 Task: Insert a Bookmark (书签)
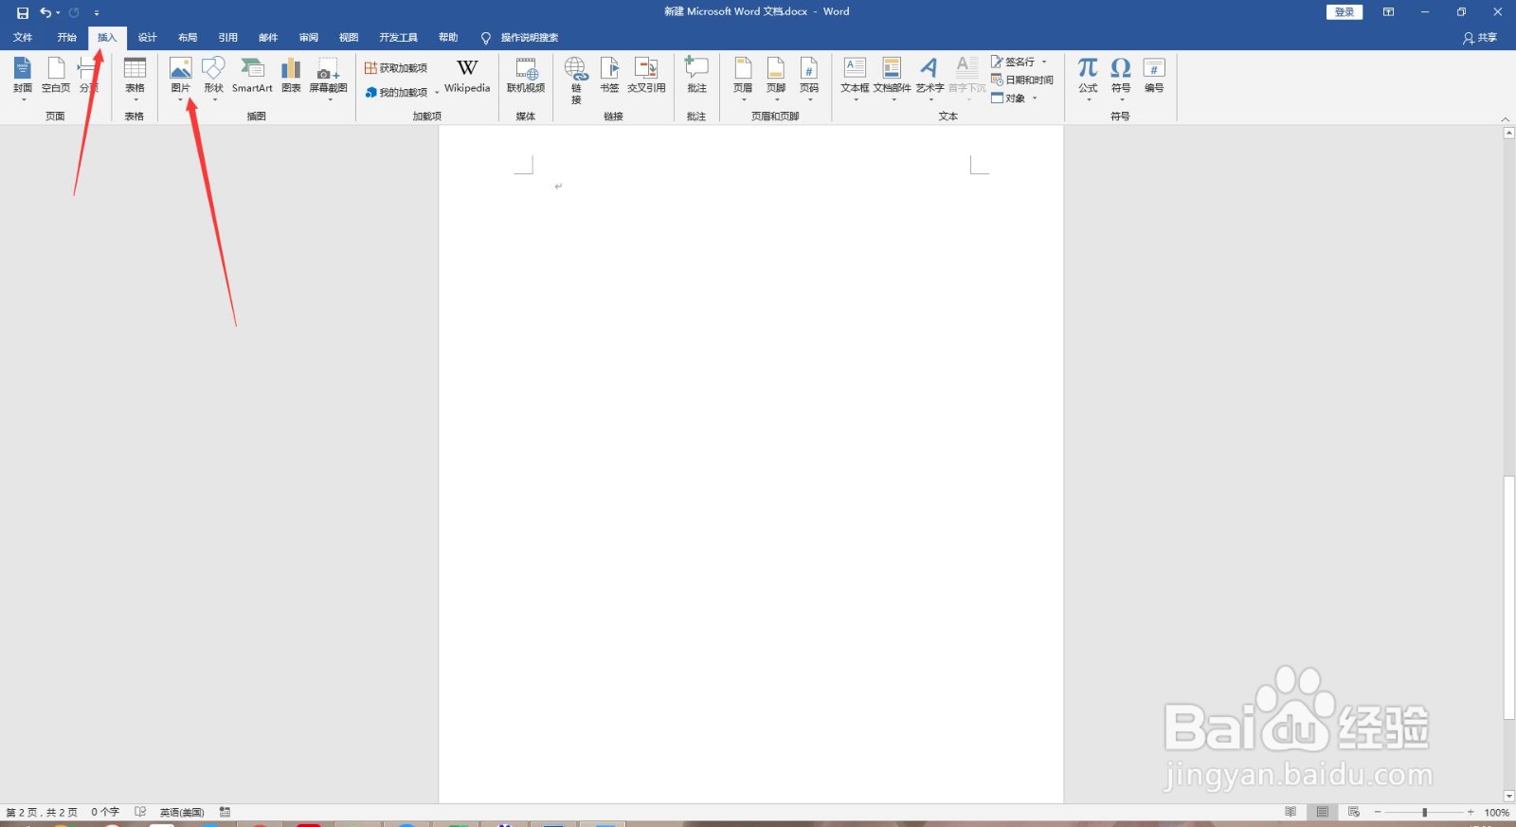(x=609, y=76)
